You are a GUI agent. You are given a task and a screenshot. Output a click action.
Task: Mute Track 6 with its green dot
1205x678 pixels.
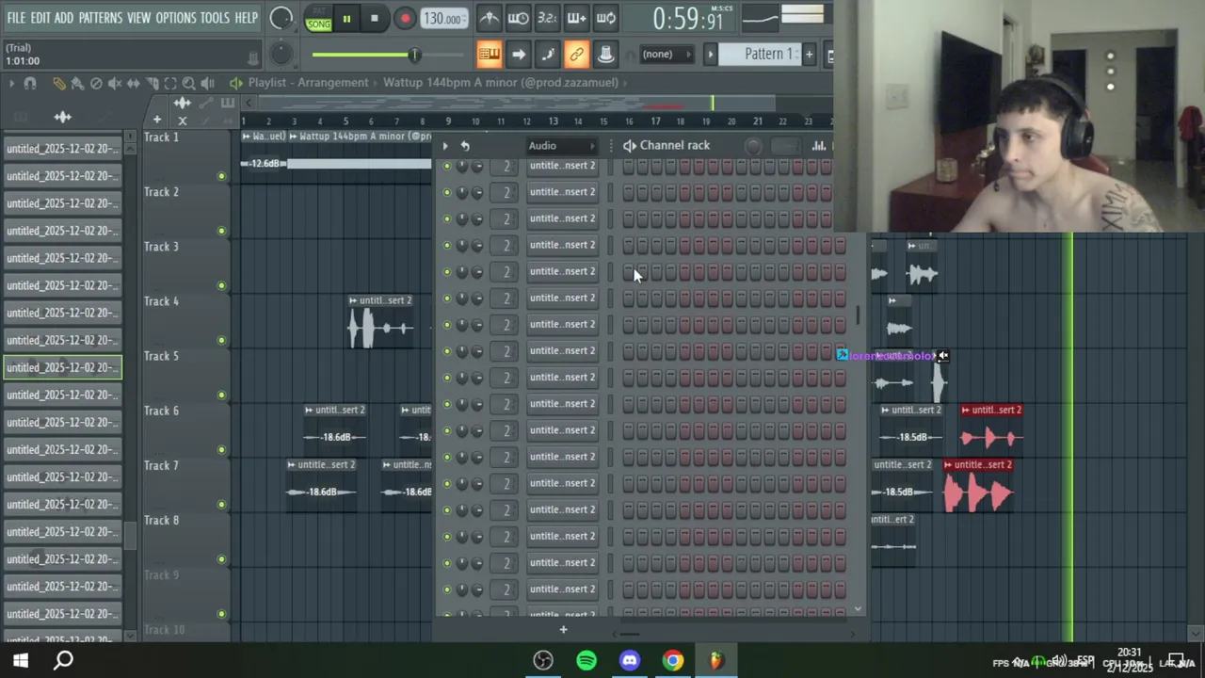click(222, 449)
